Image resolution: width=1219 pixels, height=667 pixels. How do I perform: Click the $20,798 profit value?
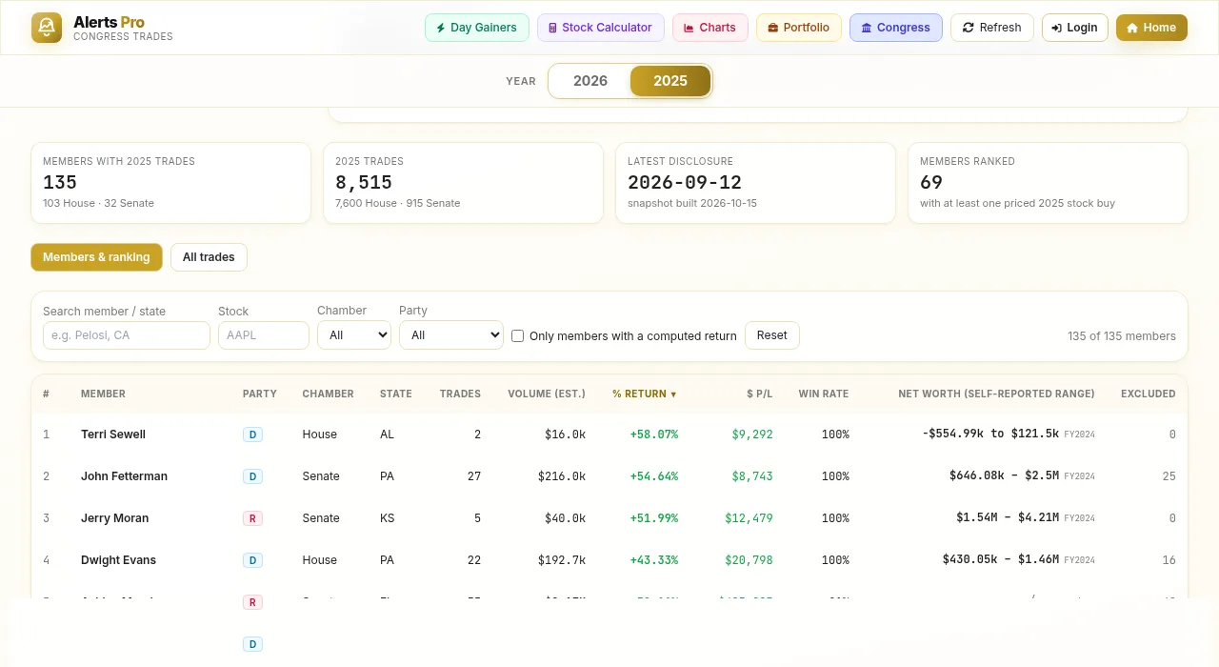coord(749,560)
